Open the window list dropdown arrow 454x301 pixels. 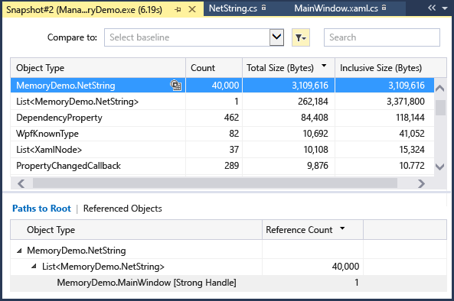tap(445, 8)
